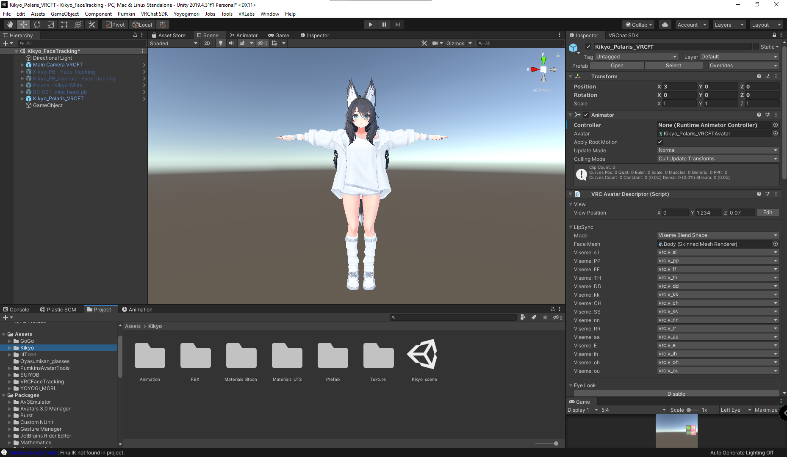Screen dimensions: 787x457
Task: Toggle scene audio speaker icon
Action: 231,43
